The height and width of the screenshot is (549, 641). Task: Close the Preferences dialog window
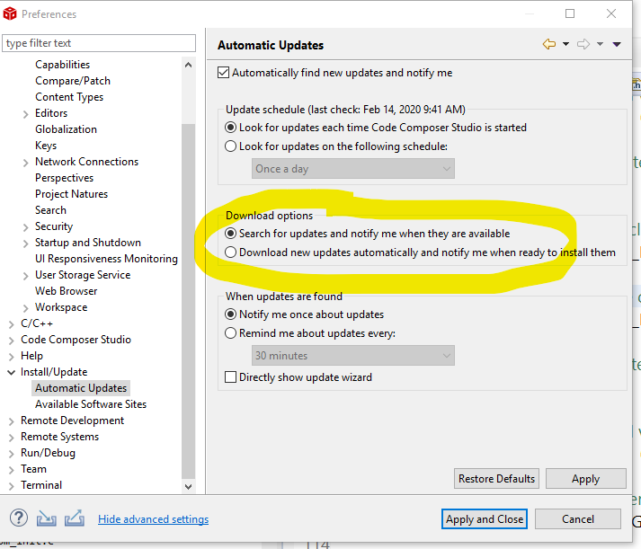[611, 13]
